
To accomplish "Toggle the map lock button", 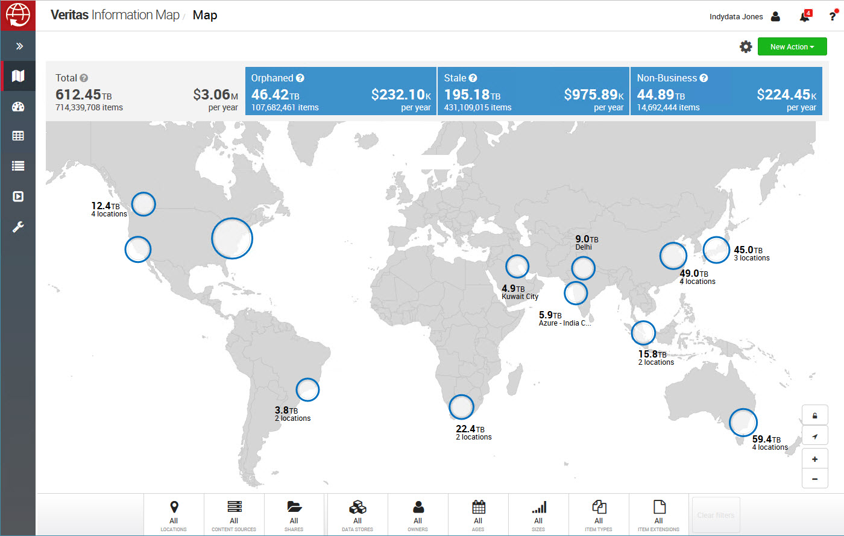I will pyautogui.click(x=814, y=415).
